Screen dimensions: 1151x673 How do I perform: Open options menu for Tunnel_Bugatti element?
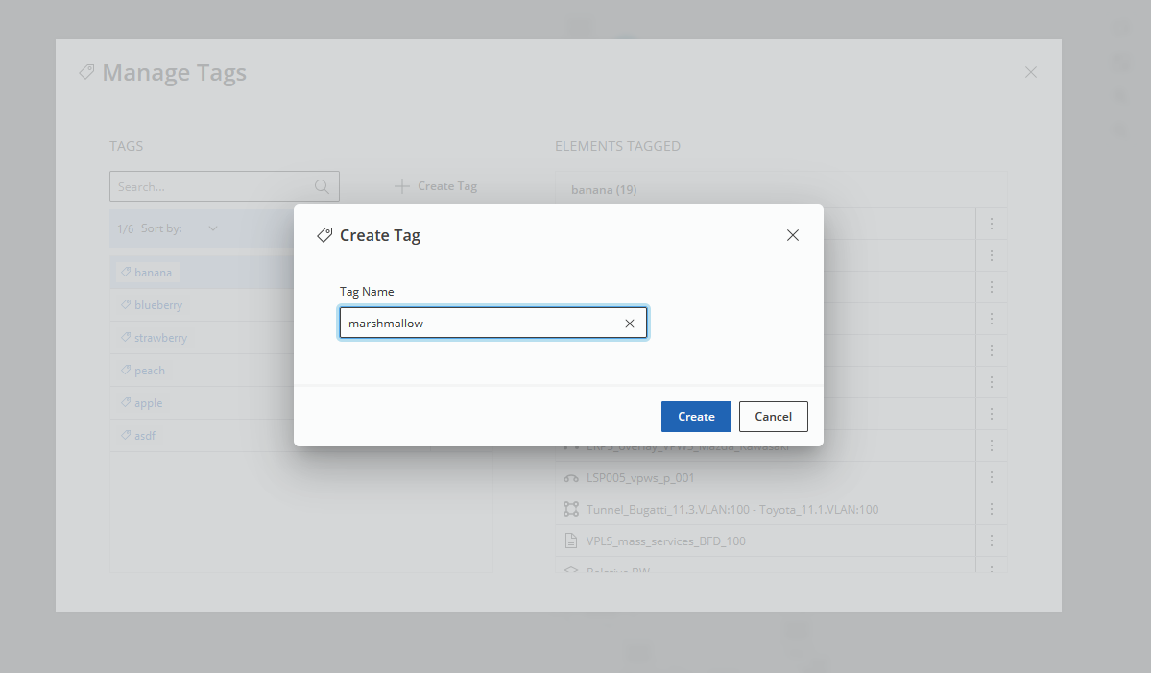tap(992, 509)
